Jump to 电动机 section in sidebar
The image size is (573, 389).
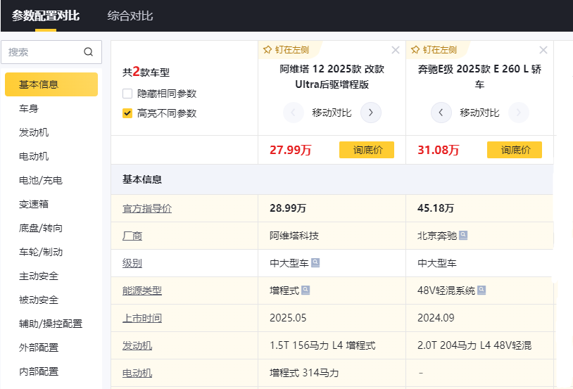(34, 156)
